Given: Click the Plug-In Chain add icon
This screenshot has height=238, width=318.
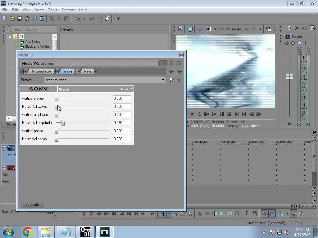Looking at the screenshot, I should point(171,71).
